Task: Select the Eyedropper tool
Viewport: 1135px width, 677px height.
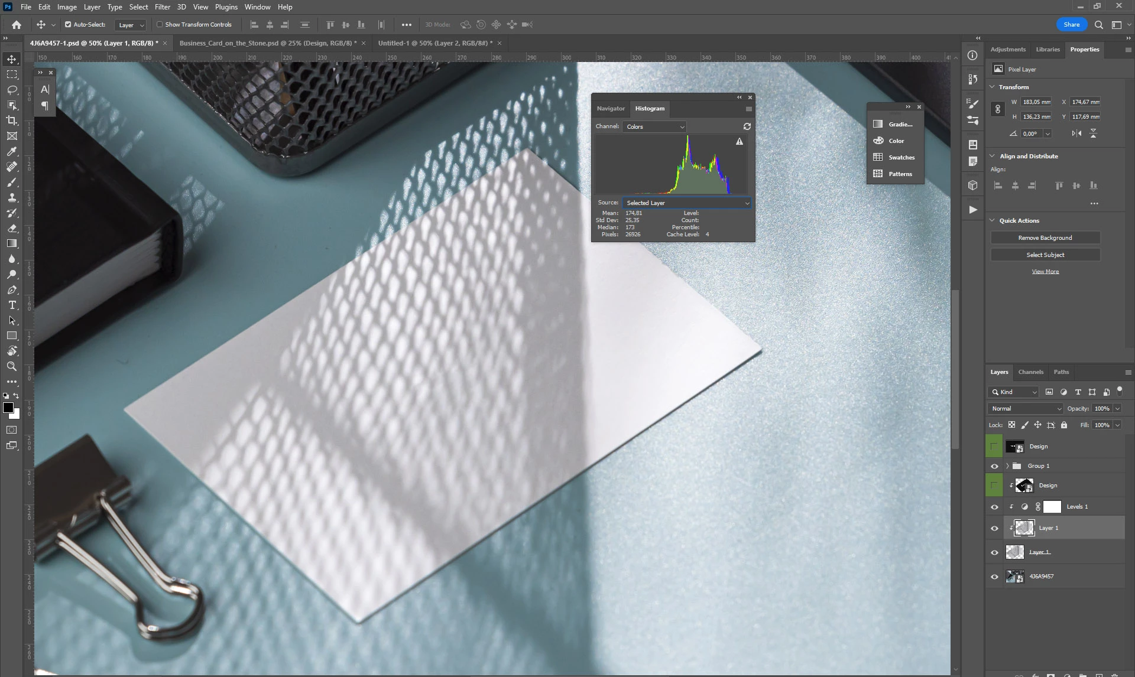Action: click(12, 151)
